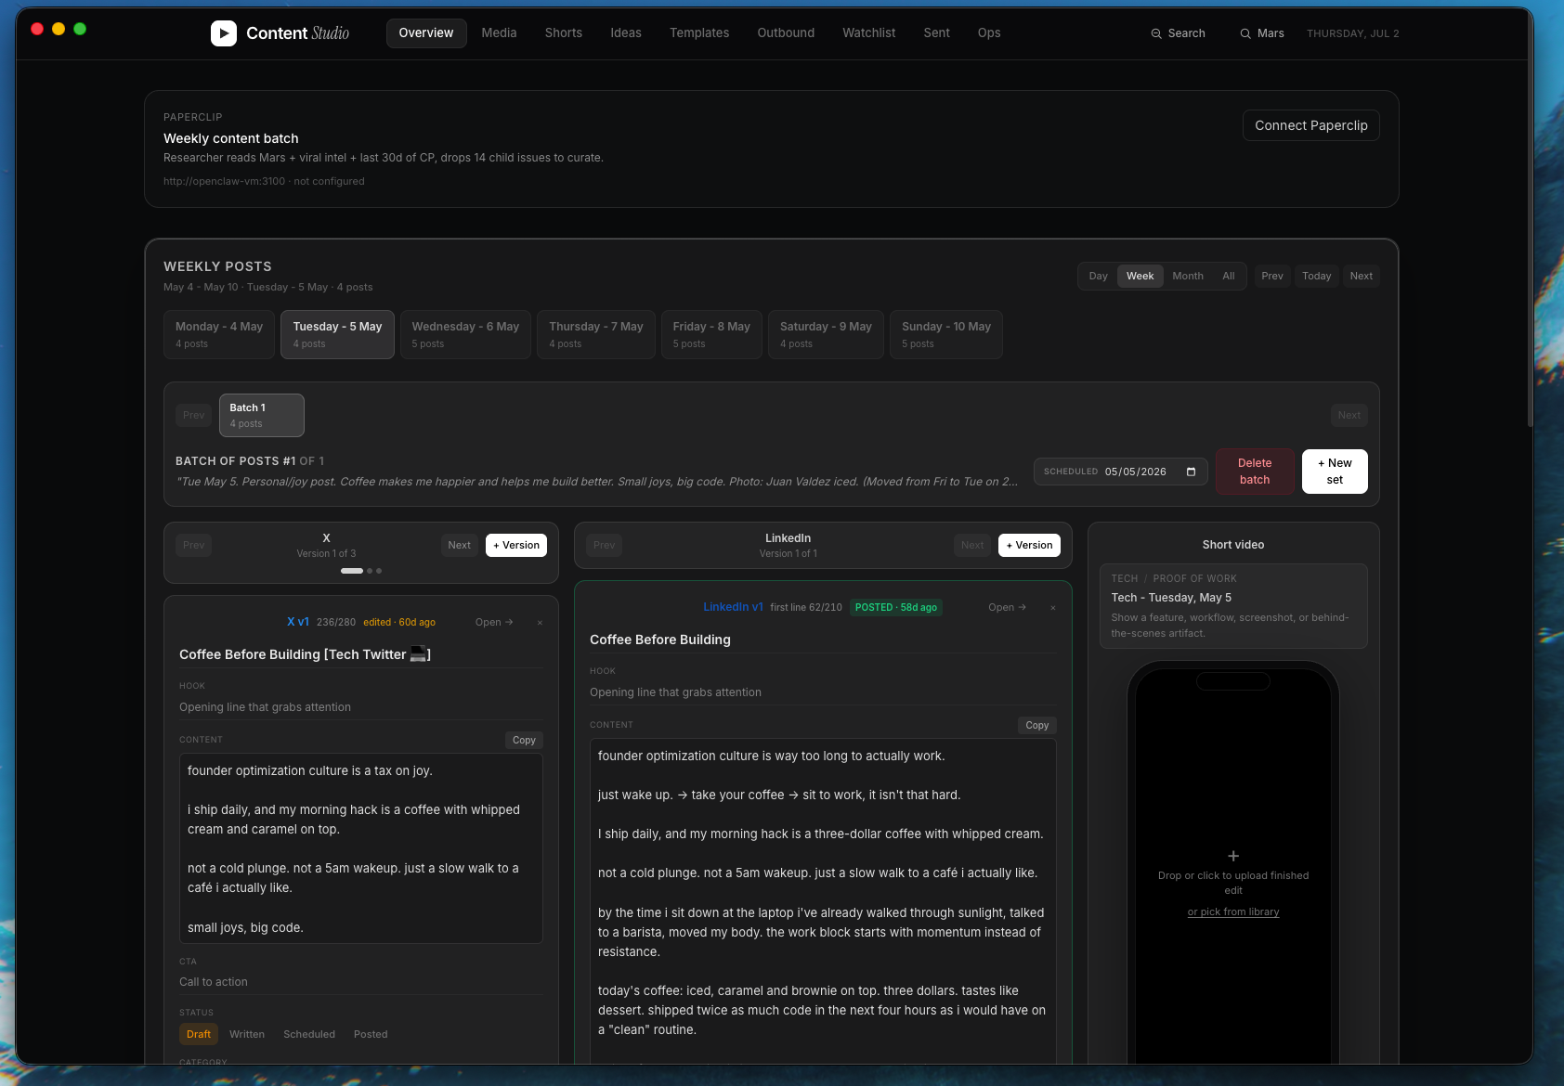Select the third X version pagination dot
Image resolution: width=1564 pixels, height=1086 pixels.
point(379,571)
